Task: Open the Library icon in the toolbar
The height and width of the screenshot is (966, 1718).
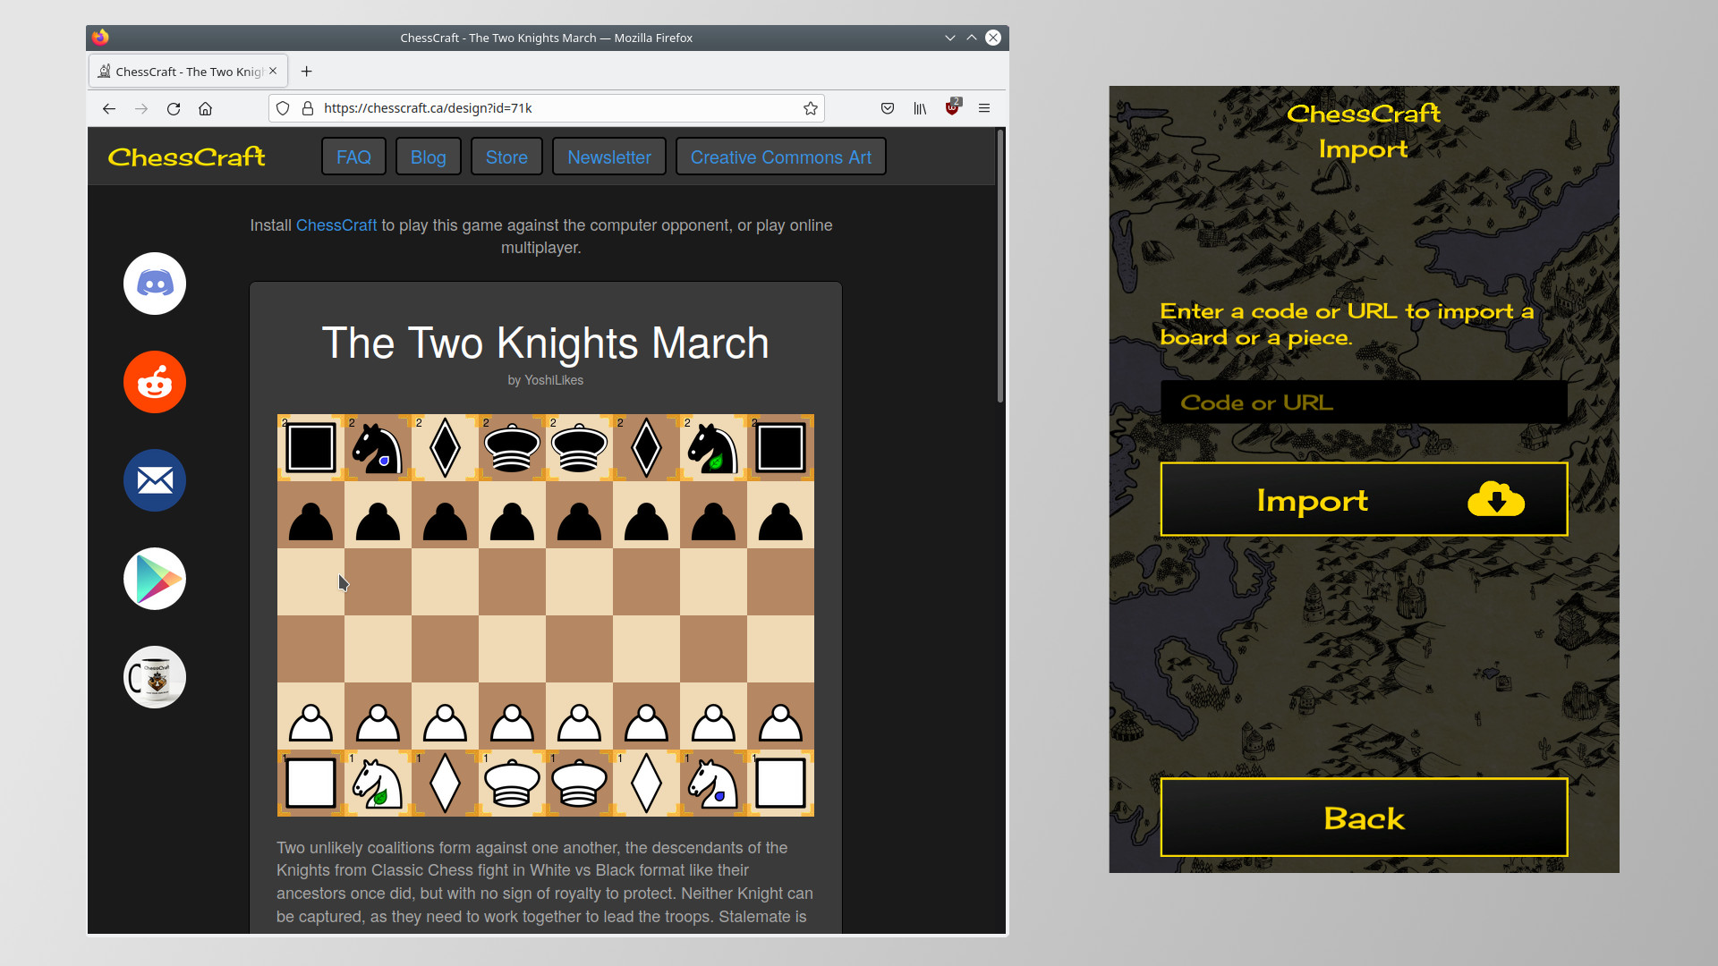Action: tap(919, 108)
